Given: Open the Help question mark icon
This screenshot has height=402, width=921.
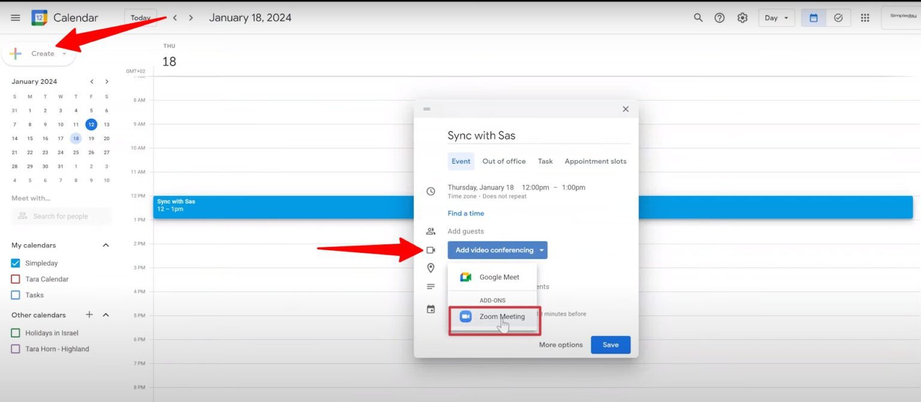Looking at the screenshot, I should coord(720,17).
